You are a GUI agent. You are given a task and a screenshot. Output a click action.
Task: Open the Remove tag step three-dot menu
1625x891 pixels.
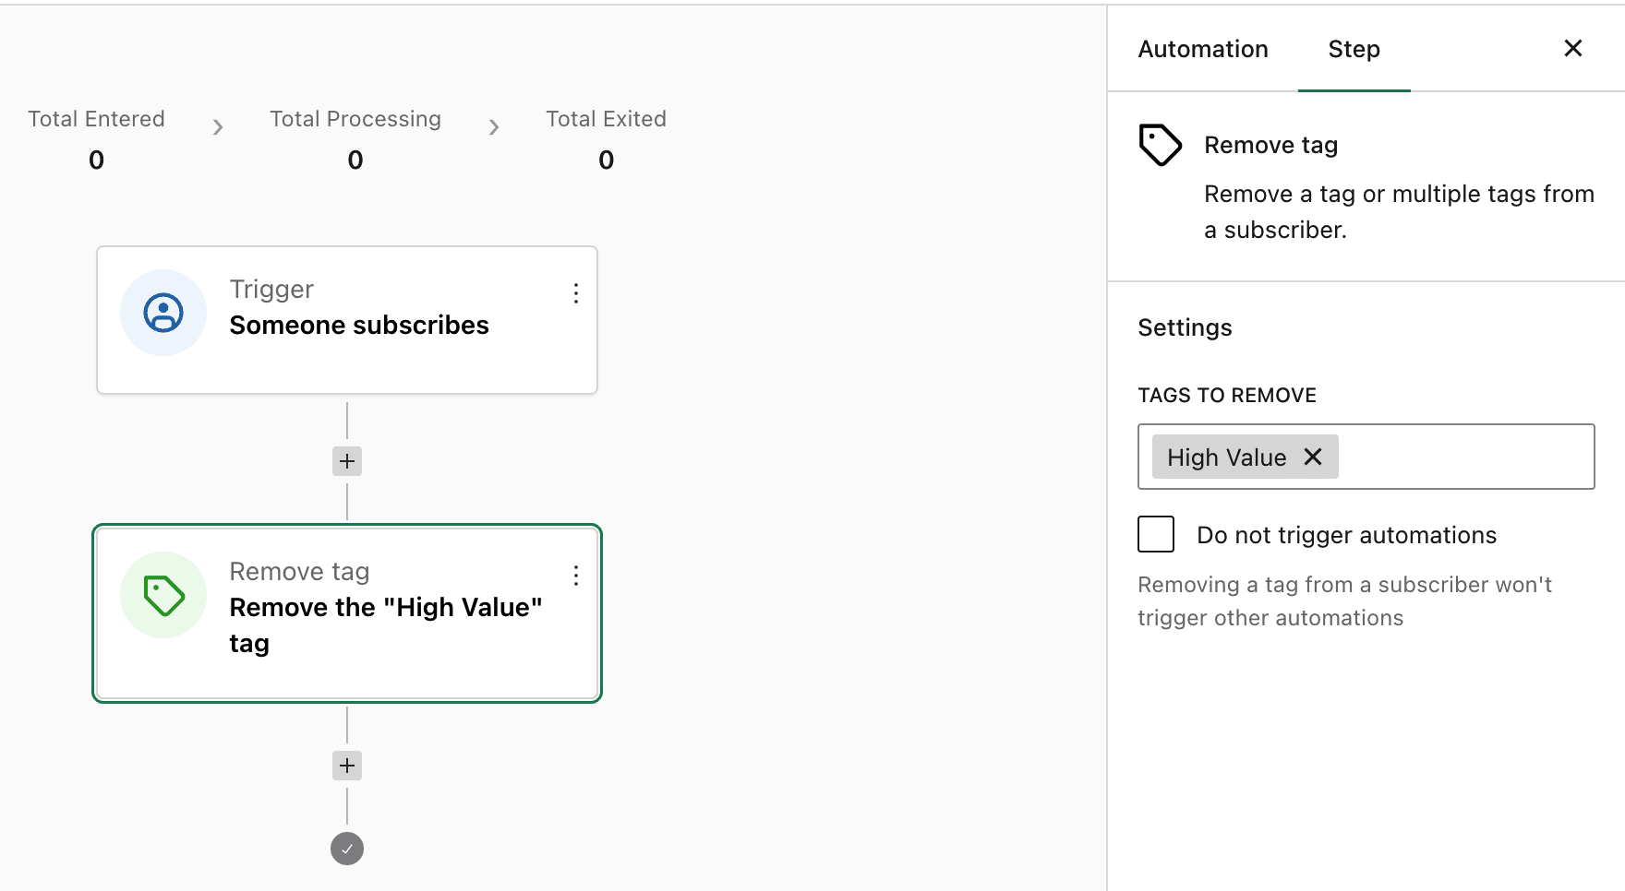pyautogui.click(x=576, y=576)
